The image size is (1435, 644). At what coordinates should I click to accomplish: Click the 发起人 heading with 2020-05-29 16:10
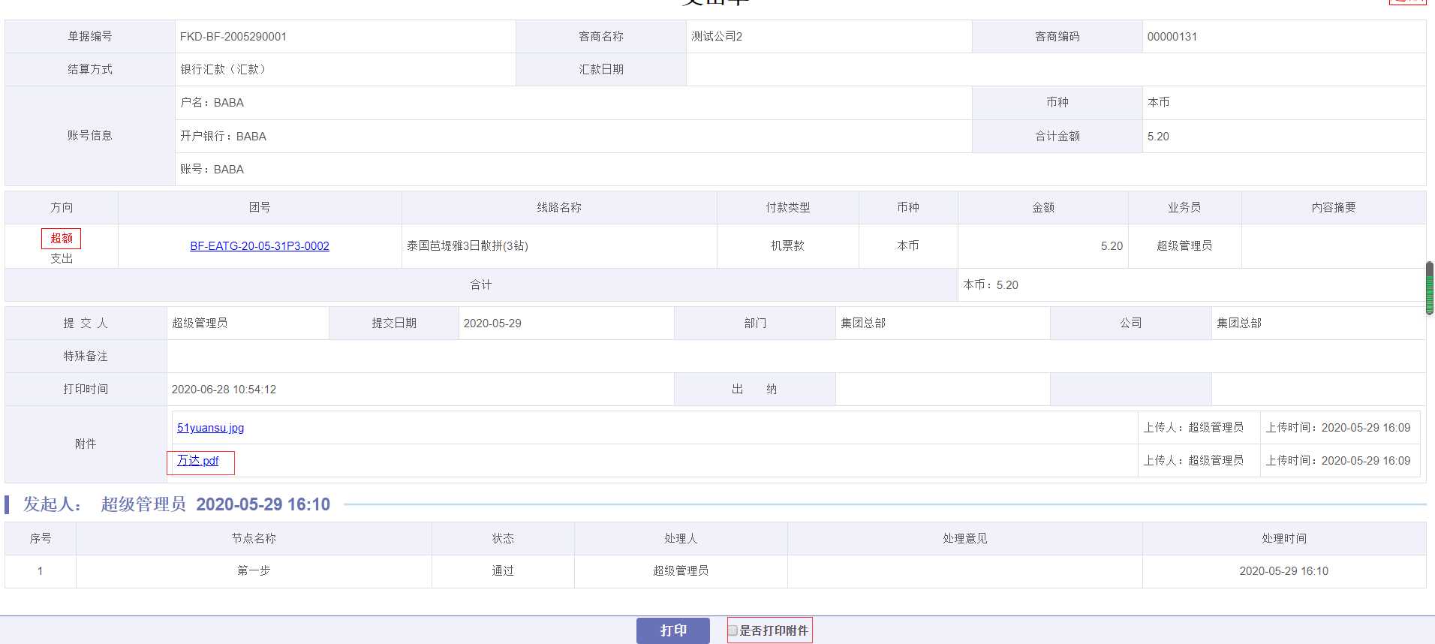coord(176,504)
